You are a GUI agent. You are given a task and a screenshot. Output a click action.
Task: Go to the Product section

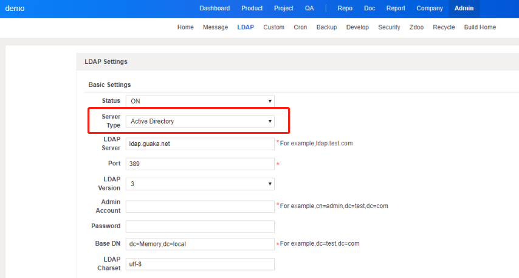pyautogui.click(x=252, y=9)
